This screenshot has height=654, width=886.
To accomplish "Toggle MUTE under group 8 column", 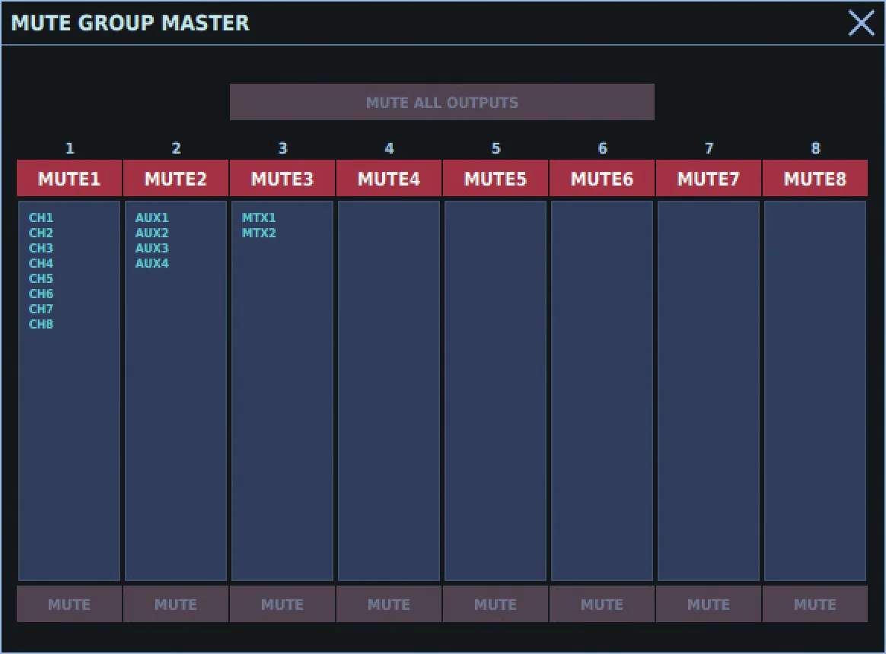I will (x=815, y=605).
